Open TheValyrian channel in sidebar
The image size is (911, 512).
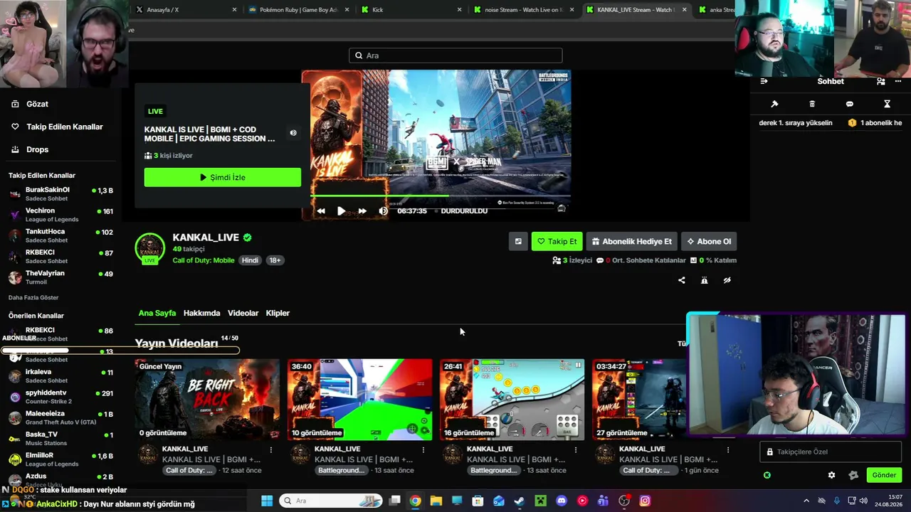pos(60,277)
